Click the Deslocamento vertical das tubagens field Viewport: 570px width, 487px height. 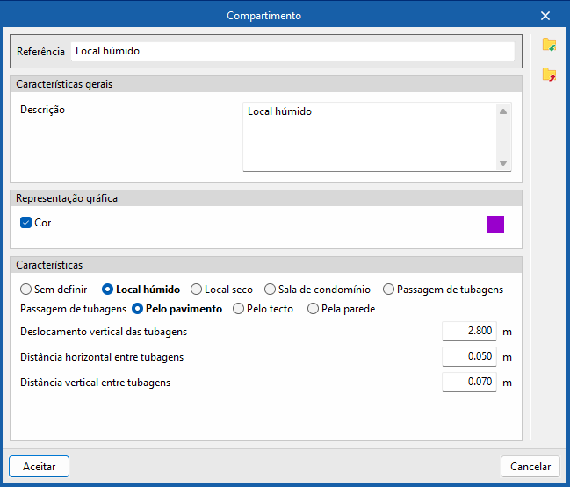tap(470, 332)
